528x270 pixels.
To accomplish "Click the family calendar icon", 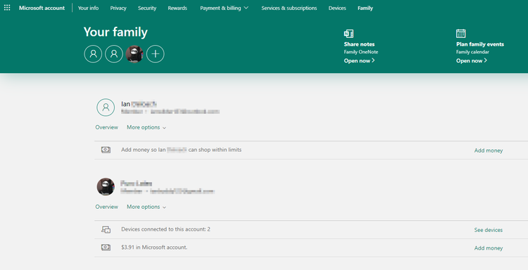I will point(460,33).
